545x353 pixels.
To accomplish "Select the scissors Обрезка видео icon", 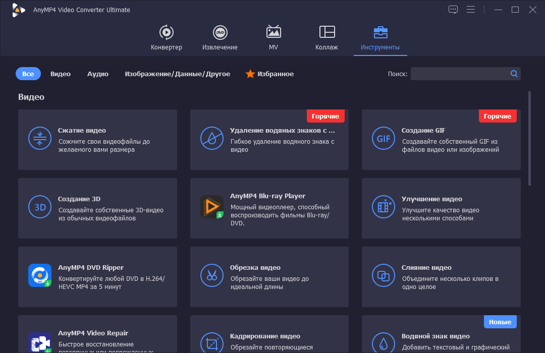I will (x=211, y=275).
